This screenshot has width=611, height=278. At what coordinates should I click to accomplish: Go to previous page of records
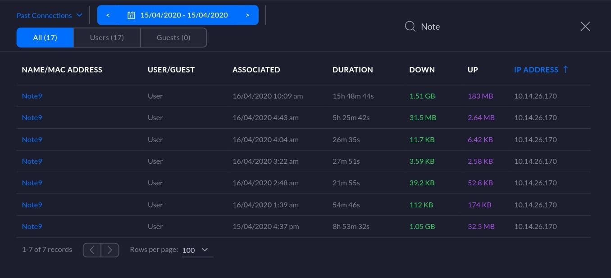[x=92, y=250]
